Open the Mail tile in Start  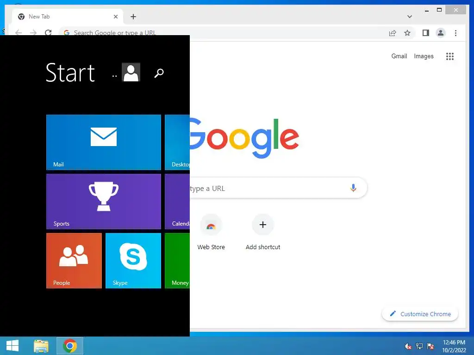103,142
